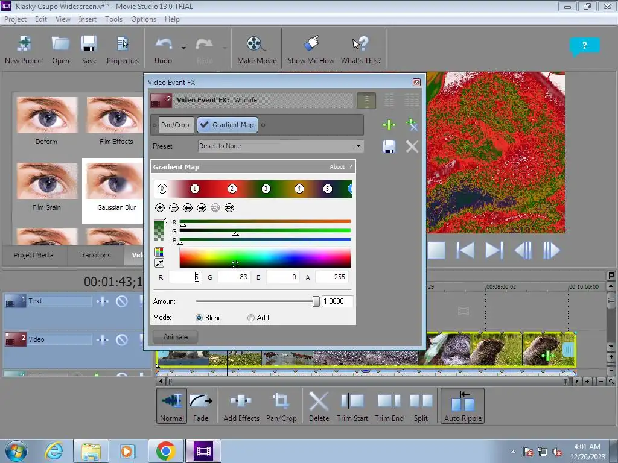Open the Project menu

(x=15, y=19)
